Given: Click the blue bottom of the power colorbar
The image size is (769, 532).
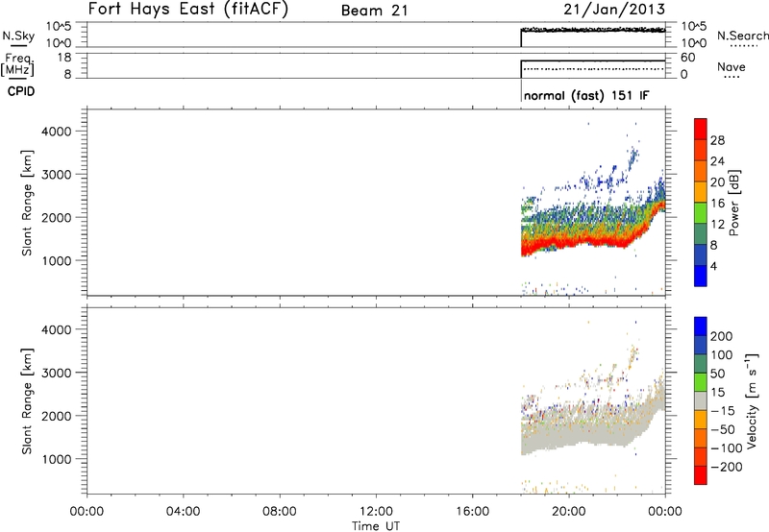Looking at the screenshot, I should coord(701,276).
